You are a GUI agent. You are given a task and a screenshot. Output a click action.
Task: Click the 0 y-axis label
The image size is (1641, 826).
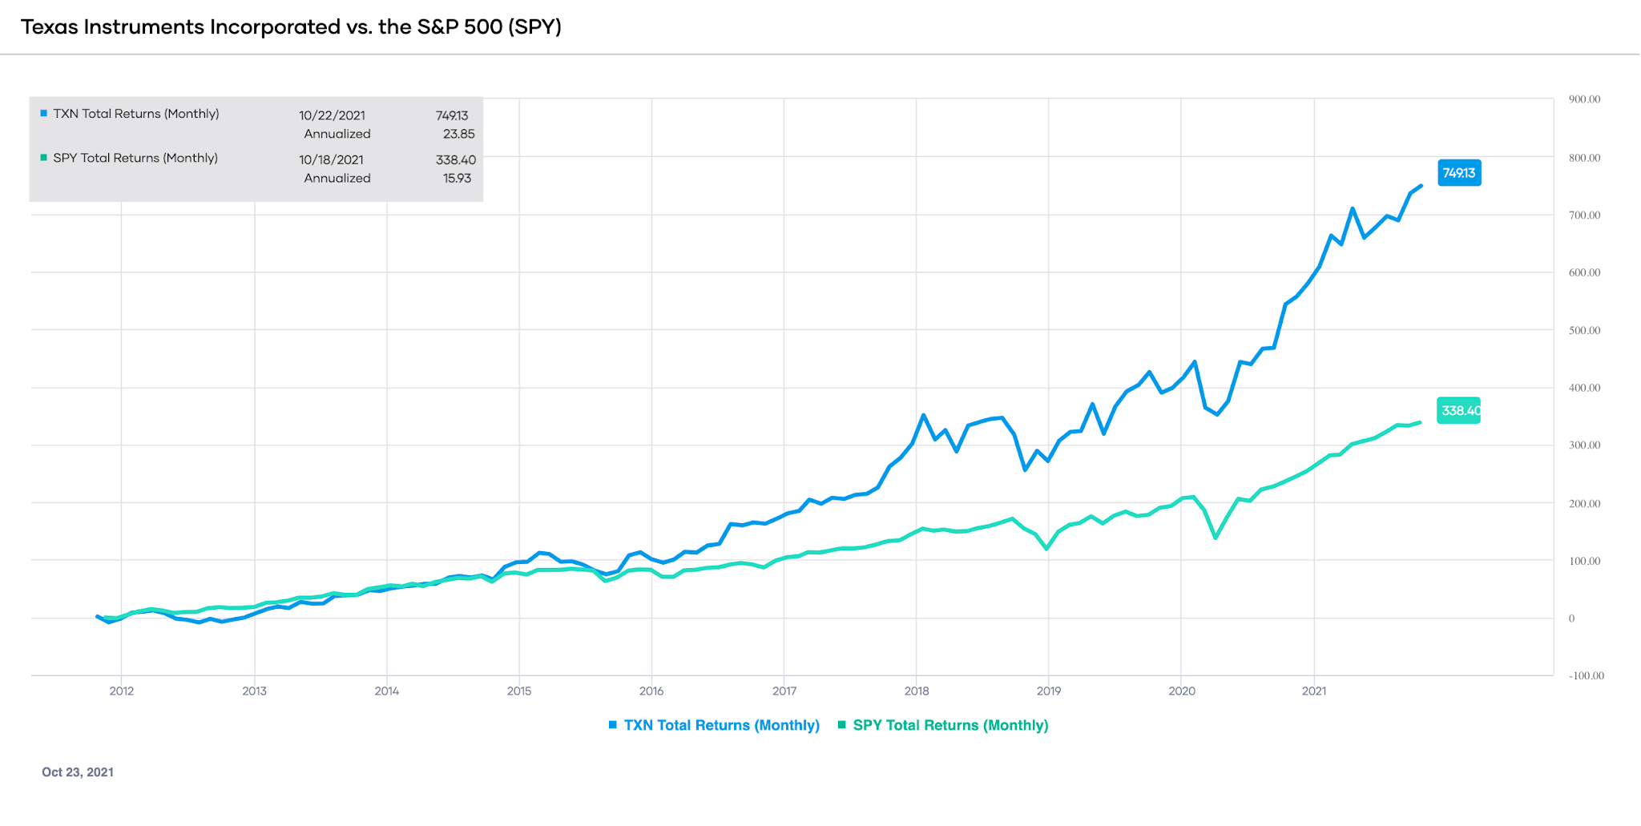point(1571,618)
